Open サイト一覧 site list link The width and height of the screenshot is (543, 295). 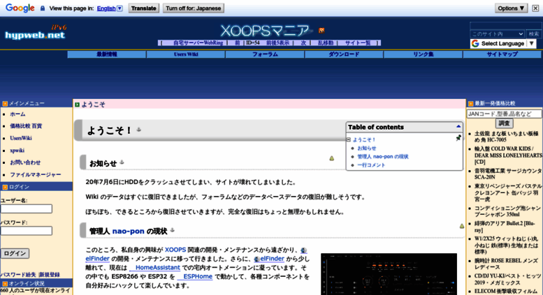point(358,43)
